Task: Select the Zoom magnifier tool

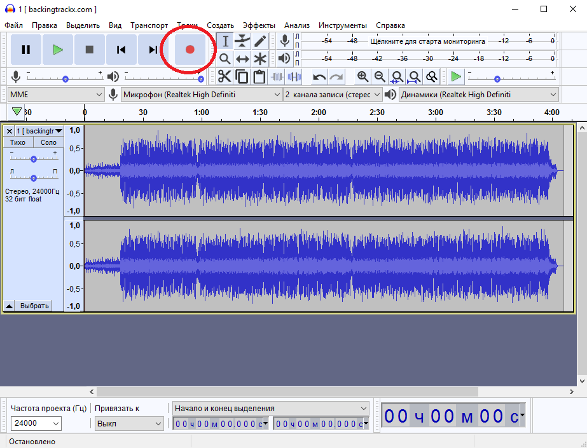Action: pyautogui.click(x=225, y=58)
